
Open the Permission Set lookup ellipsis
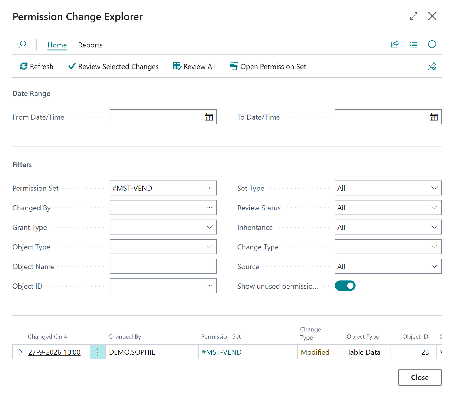209,188
